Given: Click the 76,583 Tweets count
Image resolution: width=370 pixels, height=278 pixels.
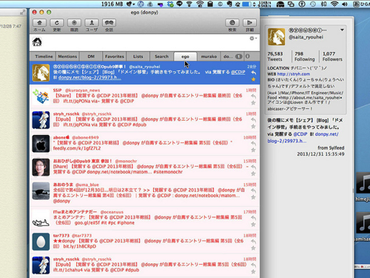Looking at the screenshot, I should coord(275,56).
